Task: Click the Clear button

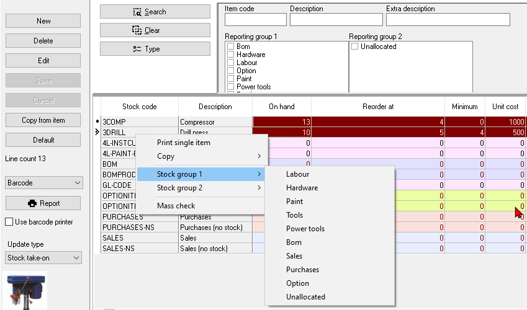Action: point(155,30)
